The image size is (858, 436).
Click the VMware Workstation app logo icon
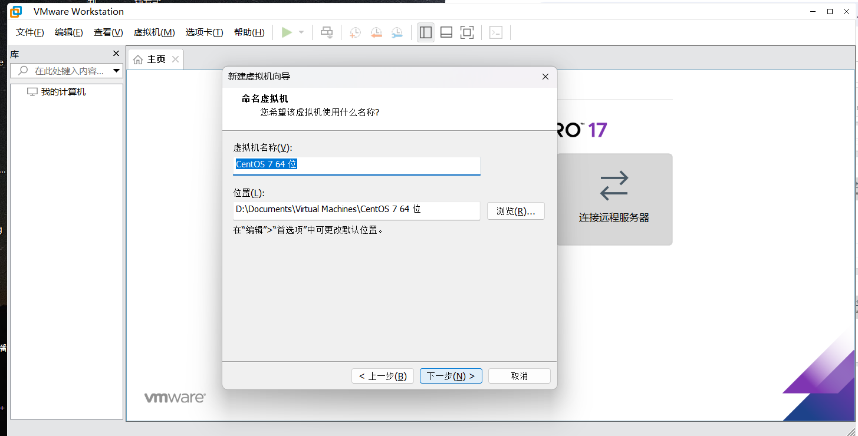click(16, 11)
